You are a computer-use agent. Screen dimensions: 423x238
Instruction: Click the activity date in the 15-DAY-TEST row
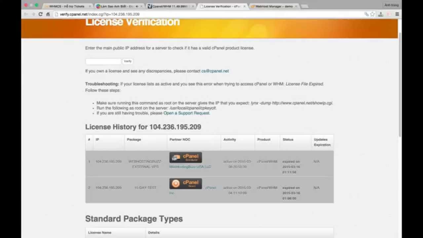point(237,190)
